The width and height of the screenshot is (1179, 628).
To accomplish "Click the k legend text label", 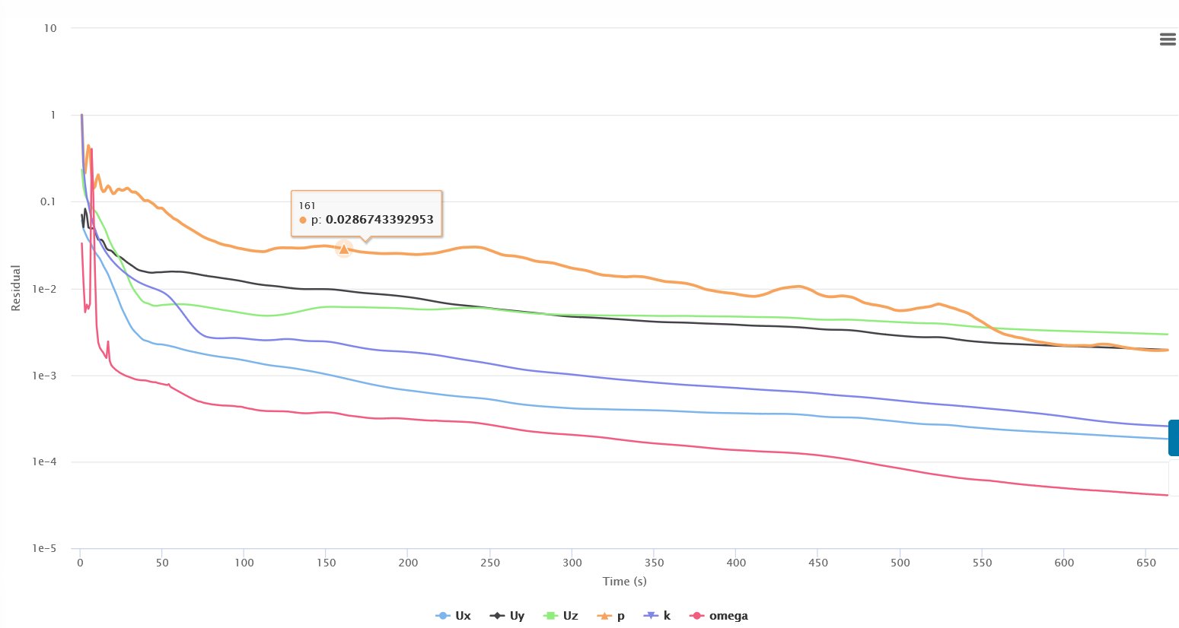I will click(x=667, y=616).
